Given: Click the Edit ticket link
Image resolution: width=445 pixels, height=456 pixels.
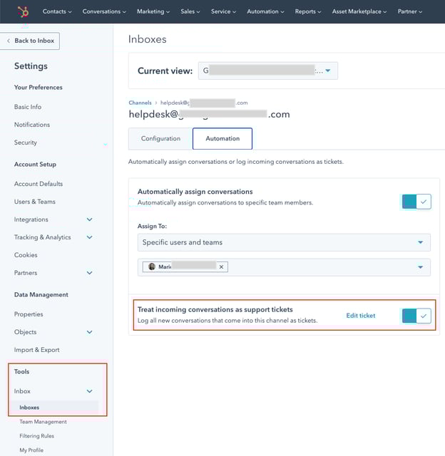Looking at the screenshot, I should (360, 316).
